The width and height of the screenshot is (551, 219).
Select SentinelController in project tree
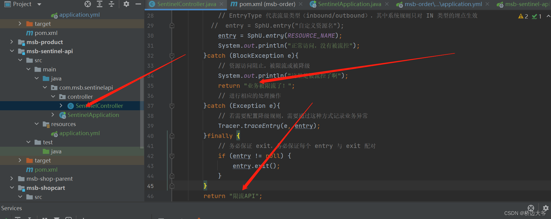point(99,106)
